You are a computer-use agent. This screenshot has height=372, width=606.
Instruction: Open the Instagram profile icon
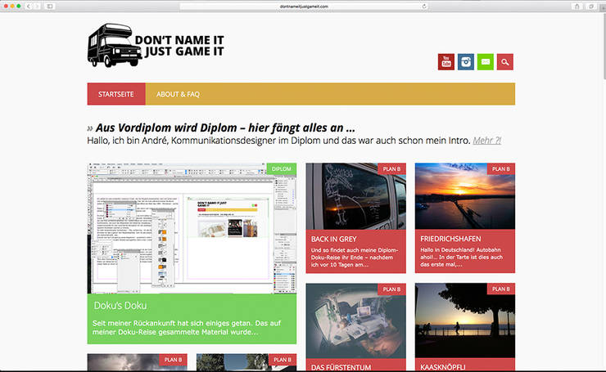pyautogui.click(x=466, y=62)
